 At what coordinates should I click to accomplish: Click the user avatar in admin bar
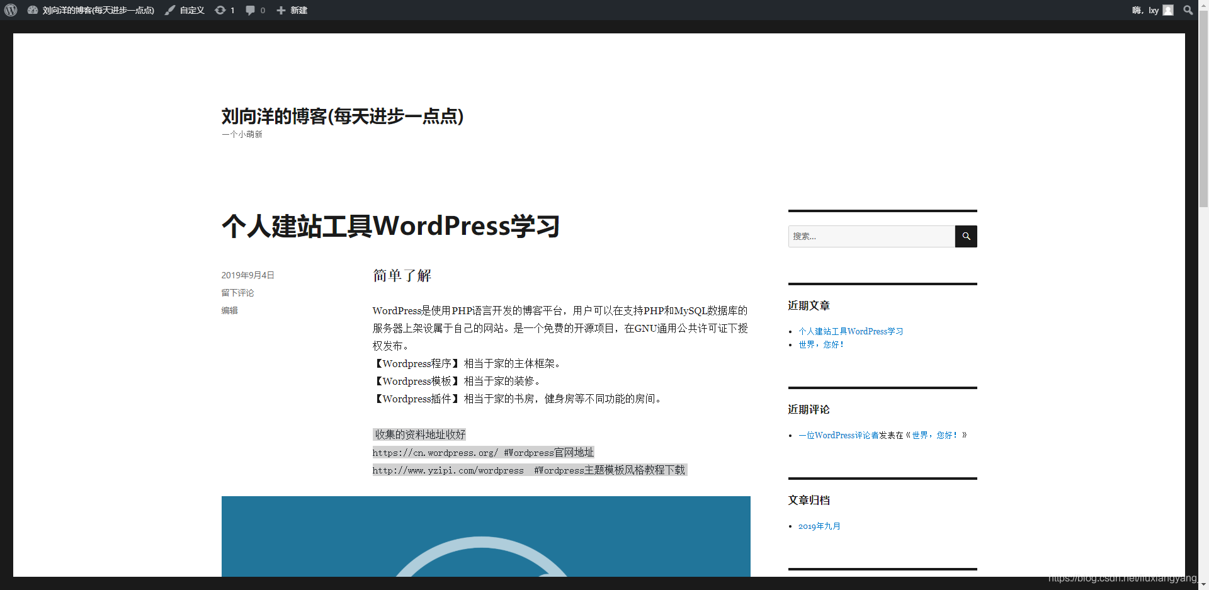pyautogui.click(x=1168, y=10)
